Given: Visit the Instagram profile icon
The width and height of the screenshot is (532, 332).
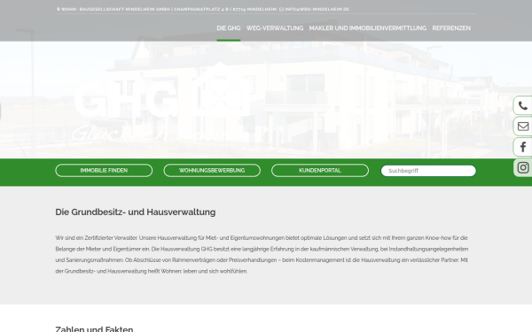Looking at the screenshot, I should 523,167.
